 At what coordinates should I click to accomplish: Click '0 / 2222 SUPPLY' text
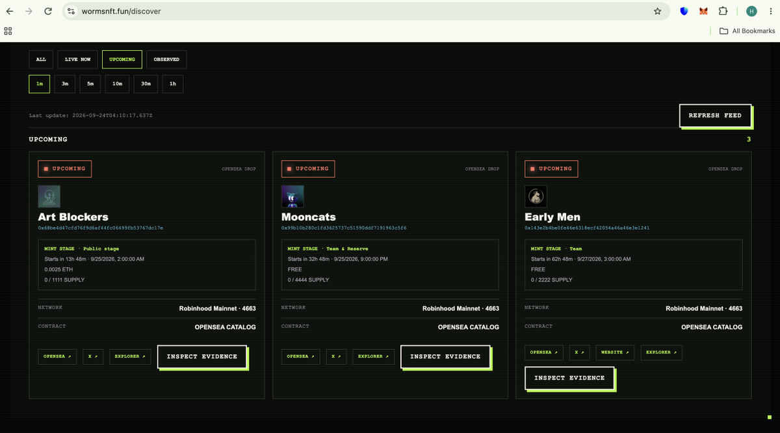(552, 280)
